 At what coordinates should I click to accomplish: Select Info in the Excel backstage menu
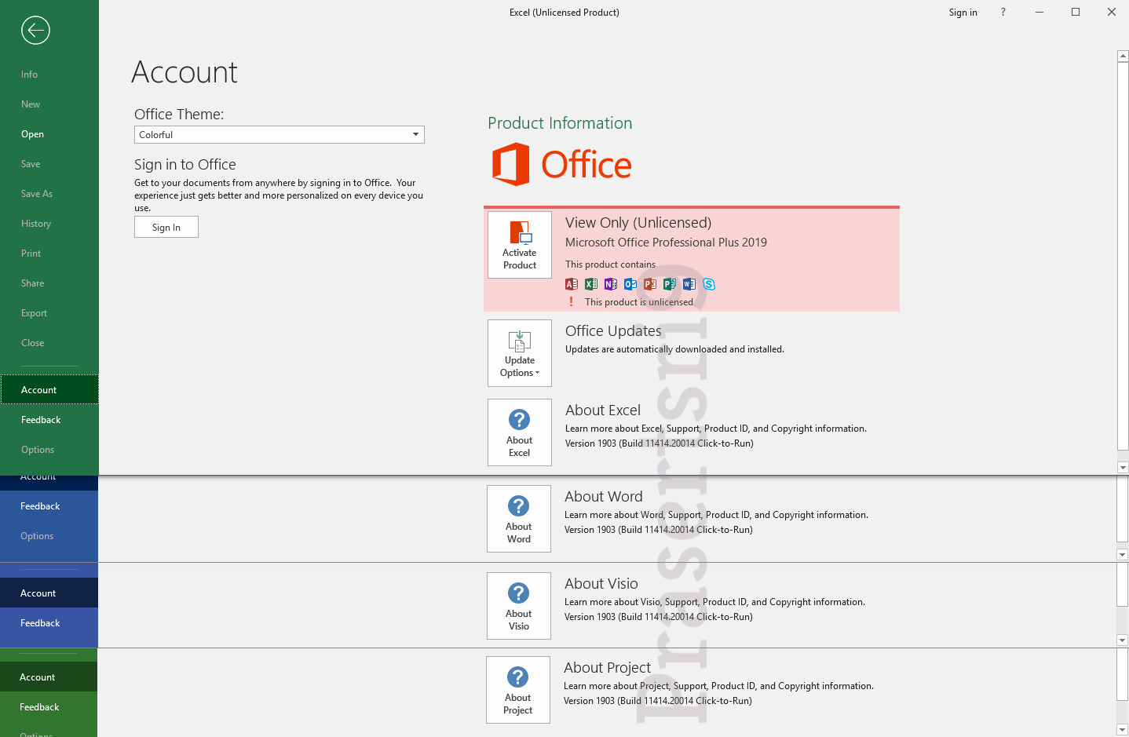coord(49,75)
